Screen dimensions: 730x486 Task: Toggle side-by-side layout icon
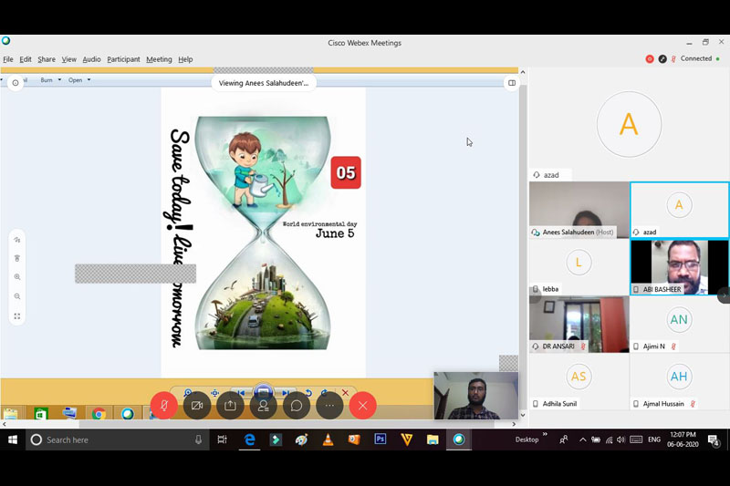(x=512, y=83)
